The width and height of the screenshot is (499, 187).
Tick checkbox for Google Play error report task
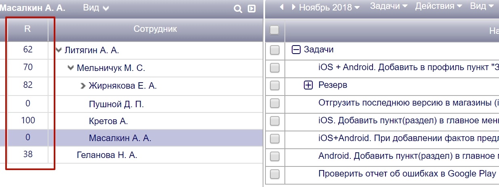point(275,174)
